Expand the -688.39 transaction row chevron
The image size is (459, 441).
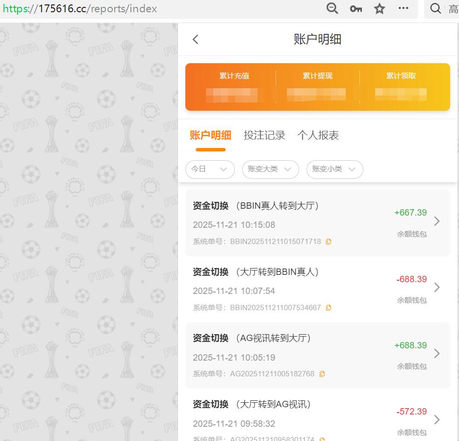point(438,287)
